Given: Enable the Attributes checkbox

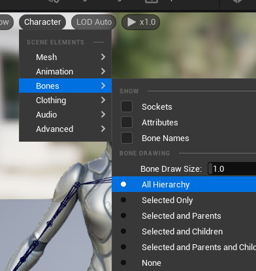Looking at the screenshot, I should (x=127, y=122).
